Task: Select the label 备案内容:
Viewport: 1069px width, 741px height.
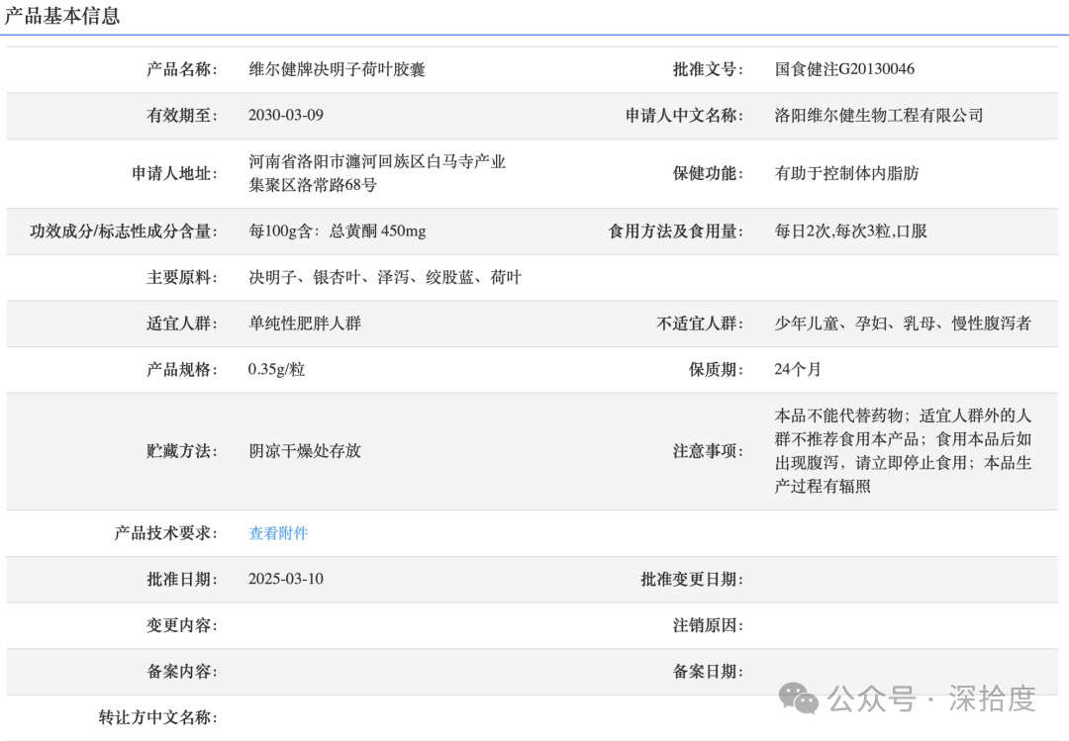Action: tap(182, 672)
